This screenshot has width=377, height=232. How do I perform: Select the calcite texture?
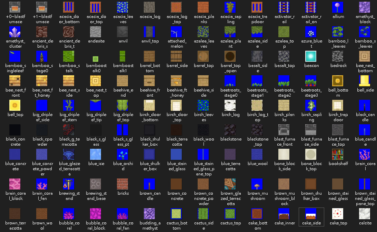(x=365, y=213)
